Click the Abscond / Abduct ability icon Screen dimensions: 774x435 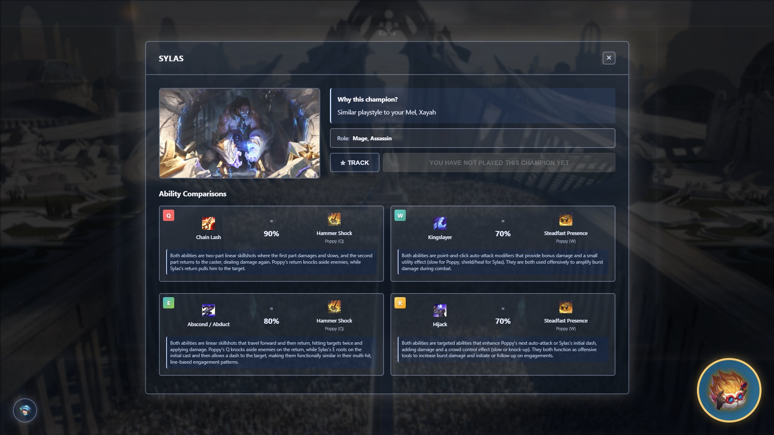[x=208, y=310]
